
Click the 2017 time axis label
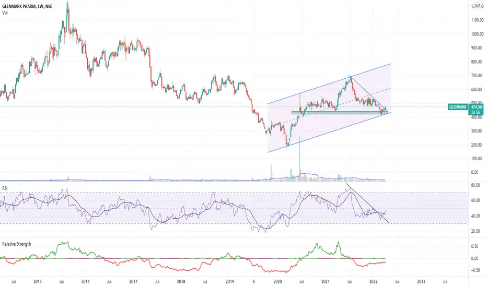click(x=133, y=282)
